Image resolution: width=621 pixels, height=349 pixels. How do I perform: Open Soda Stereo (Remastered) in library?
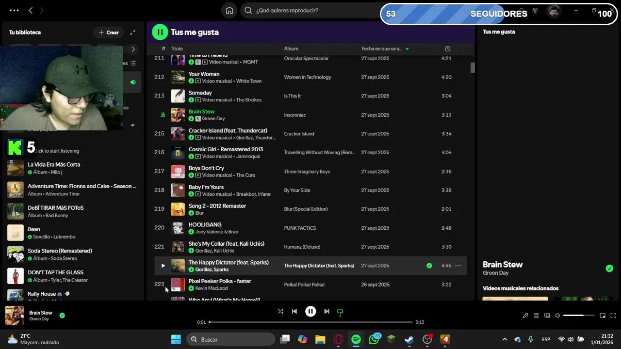point(72,254)
